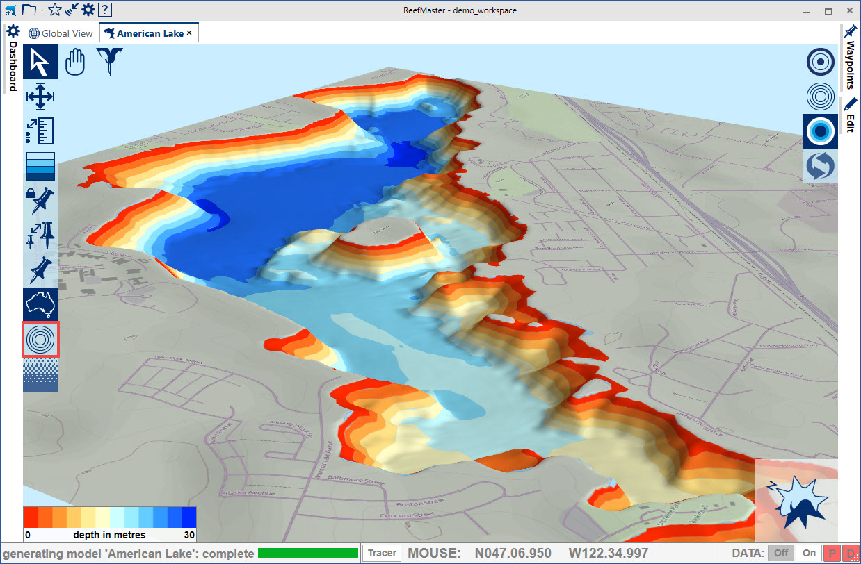861x564 pixels.
Task: Click the pushpin resize scale icon
Action: [40, 235]
